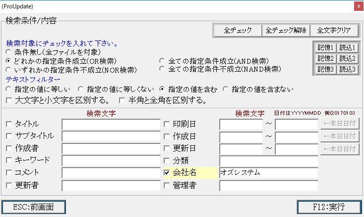The width and height of the screenshot is (364, 217).
Task: Focus the キーワード search text field
Action: tap(111, 161)
